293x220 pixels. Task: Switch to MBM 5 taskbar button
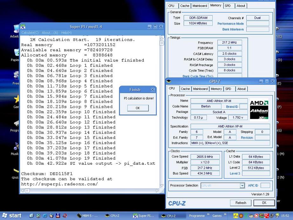point(87,216)
